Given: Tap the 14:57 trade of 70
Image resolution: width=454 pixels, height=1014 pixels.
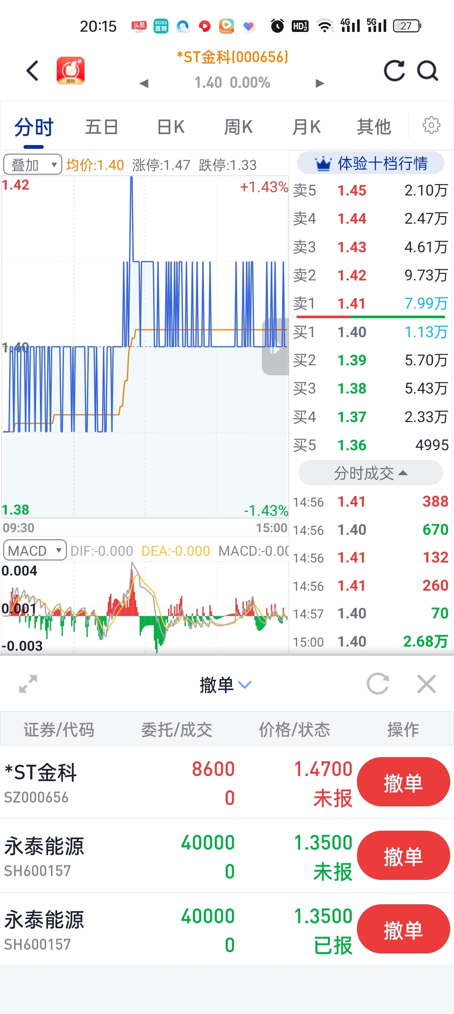Looking at the screenshot, I should (370, 613).
